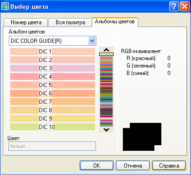Viewport: 191px width, 175px height.
Task: Cancel with the Отмена button
Action: (133, 166)
